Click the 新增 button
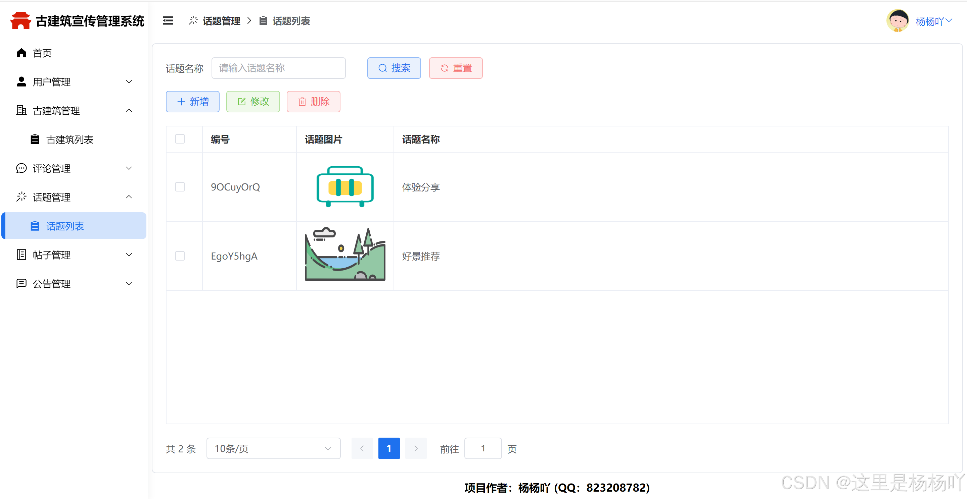967x499 pixels. pyautogui.click(x=193, y=102)
